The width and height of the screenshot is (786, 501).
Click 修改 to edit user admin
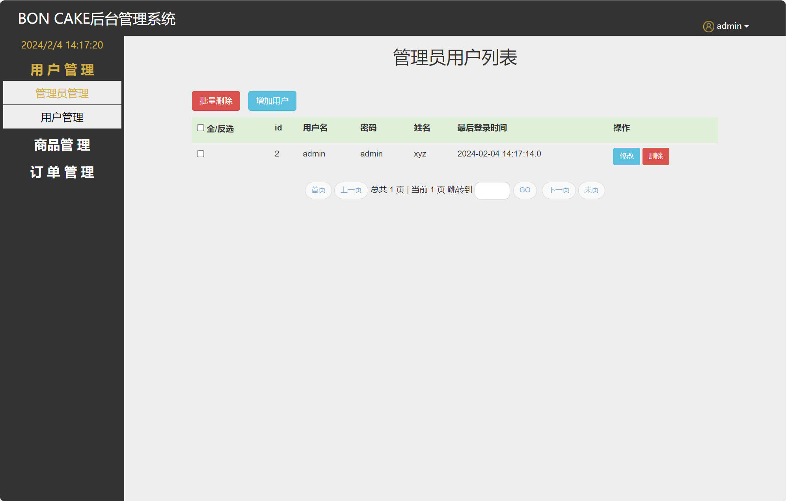point(626,156)
